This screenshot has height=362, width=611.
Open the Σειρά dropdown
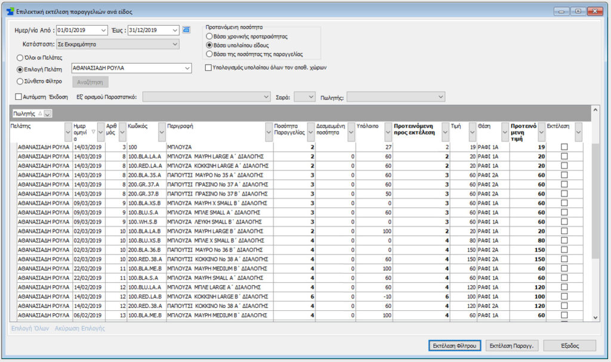(311, 97)
